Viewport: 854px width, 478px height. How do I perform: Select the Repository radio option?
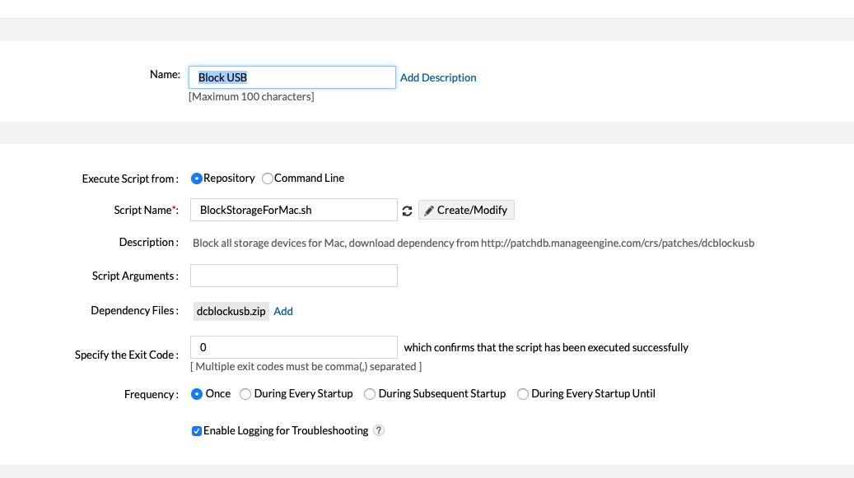[x=197, y=179]
